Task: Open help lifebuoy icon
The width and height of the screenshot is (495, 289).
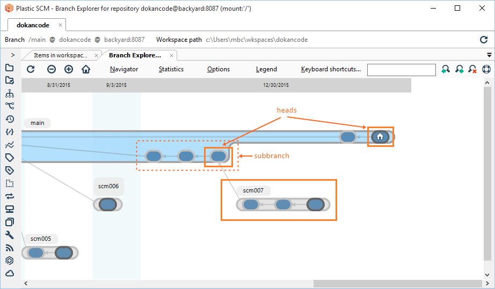Action: tap(486, 69)
